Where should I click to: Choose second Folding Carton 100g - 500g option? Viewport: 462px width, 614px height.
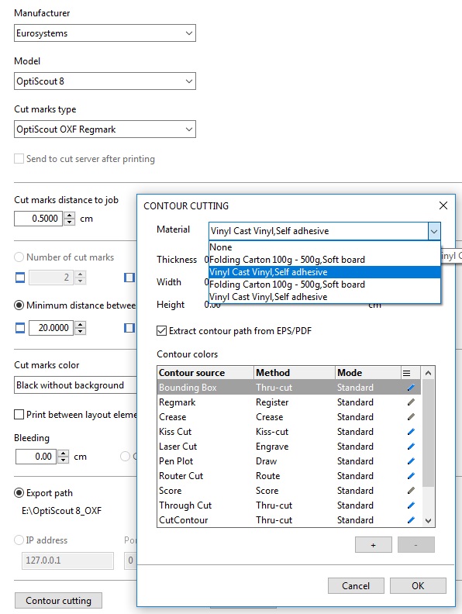click(x=325, y=285)
